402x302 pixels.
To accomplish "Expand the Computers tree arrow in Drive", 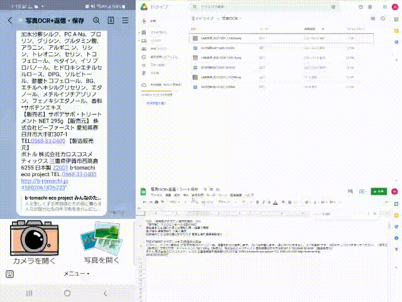I will point(139,40).
